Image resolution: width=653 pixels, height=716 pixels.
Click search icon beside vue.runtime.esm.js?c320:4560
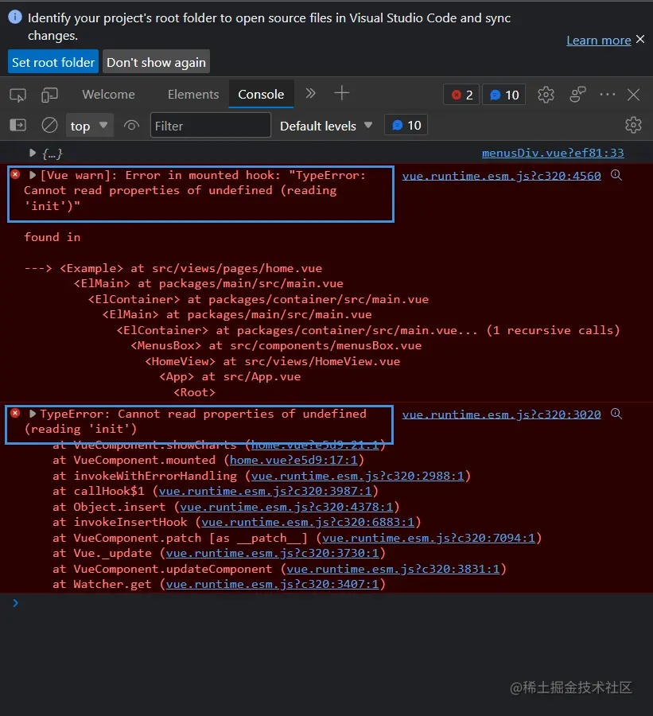click(x=616, y=175)
